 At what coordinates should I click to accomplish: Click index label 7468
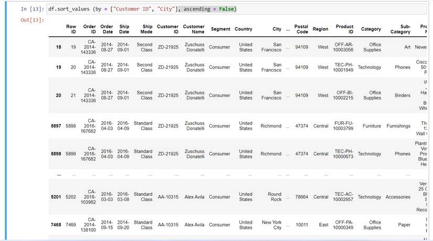pyautogui.click(x=56, y=225)
